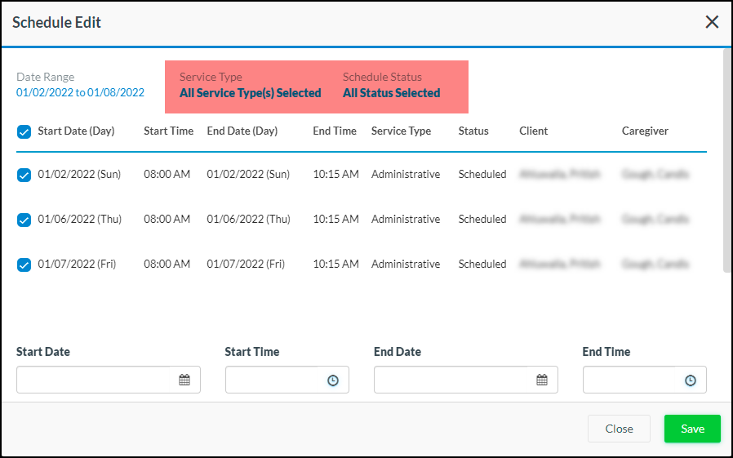Uncheck the 01/02/2022 (Sun) schedule row
733x458 pixels.
(x=24, y=175)
